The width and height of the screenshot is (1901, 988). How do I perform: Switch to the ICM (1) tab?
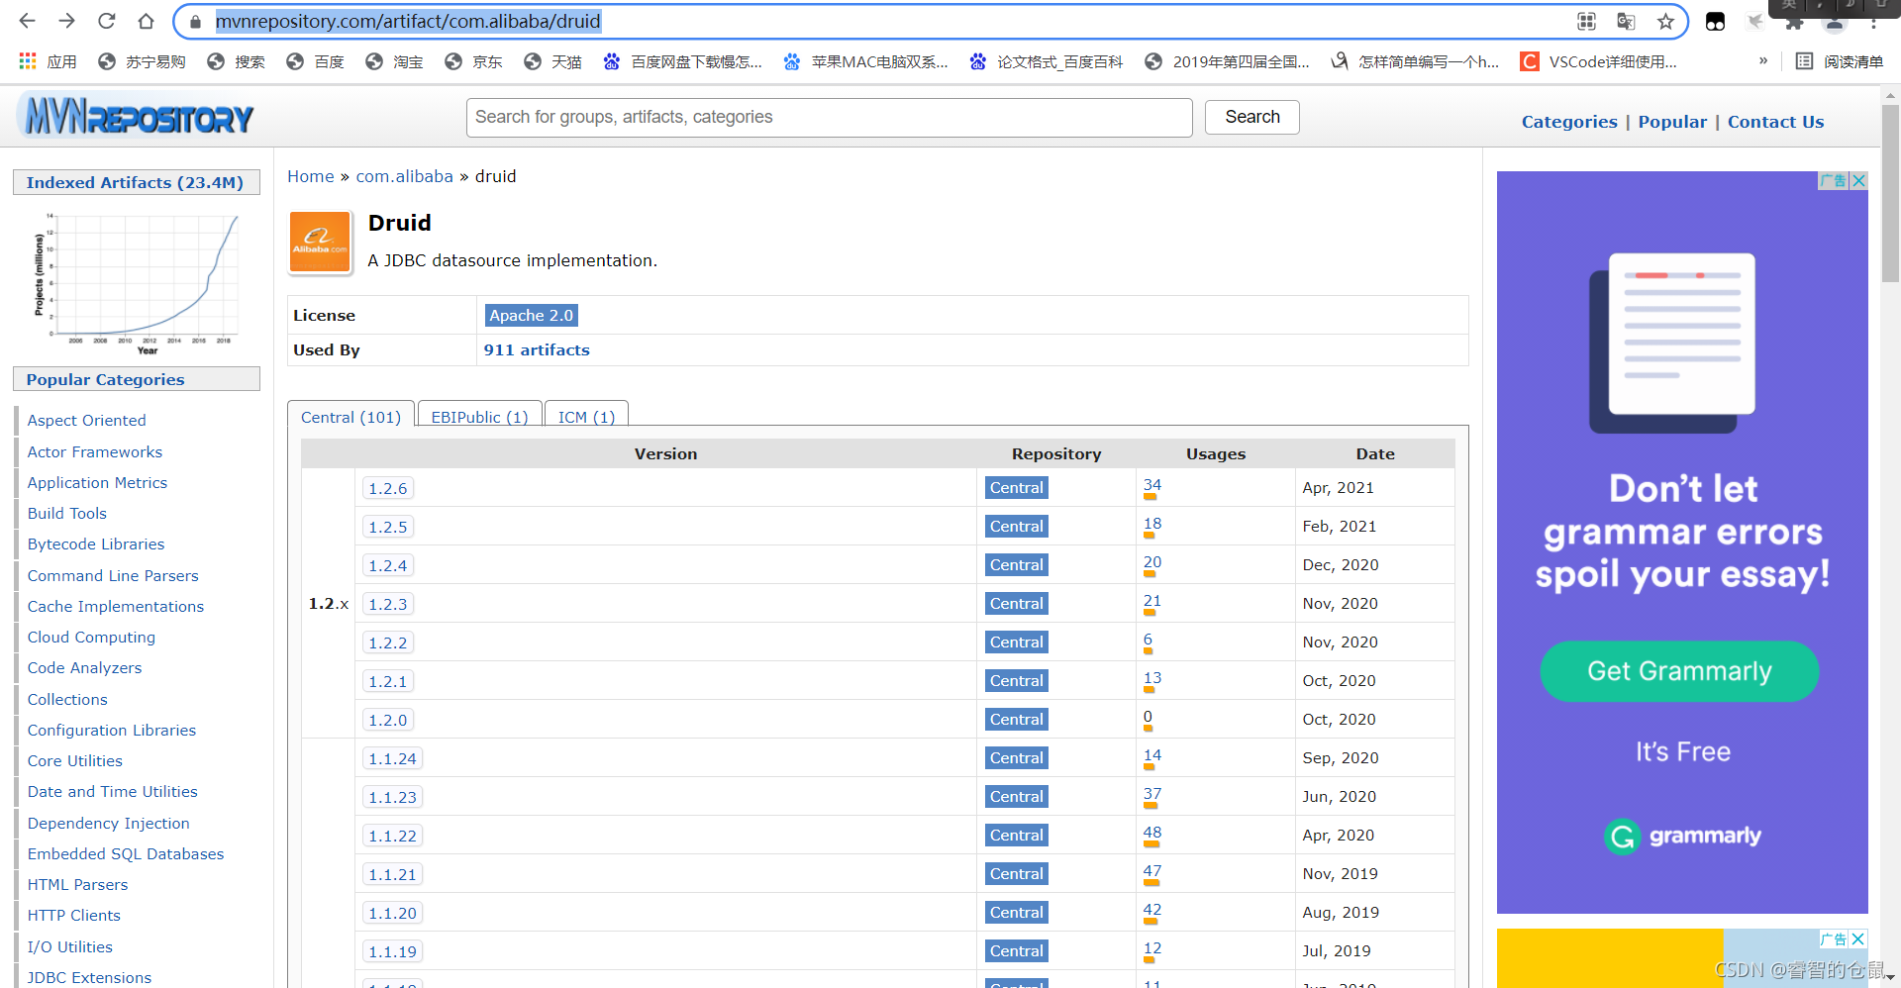pyautogui.click(x=586, y=417)
